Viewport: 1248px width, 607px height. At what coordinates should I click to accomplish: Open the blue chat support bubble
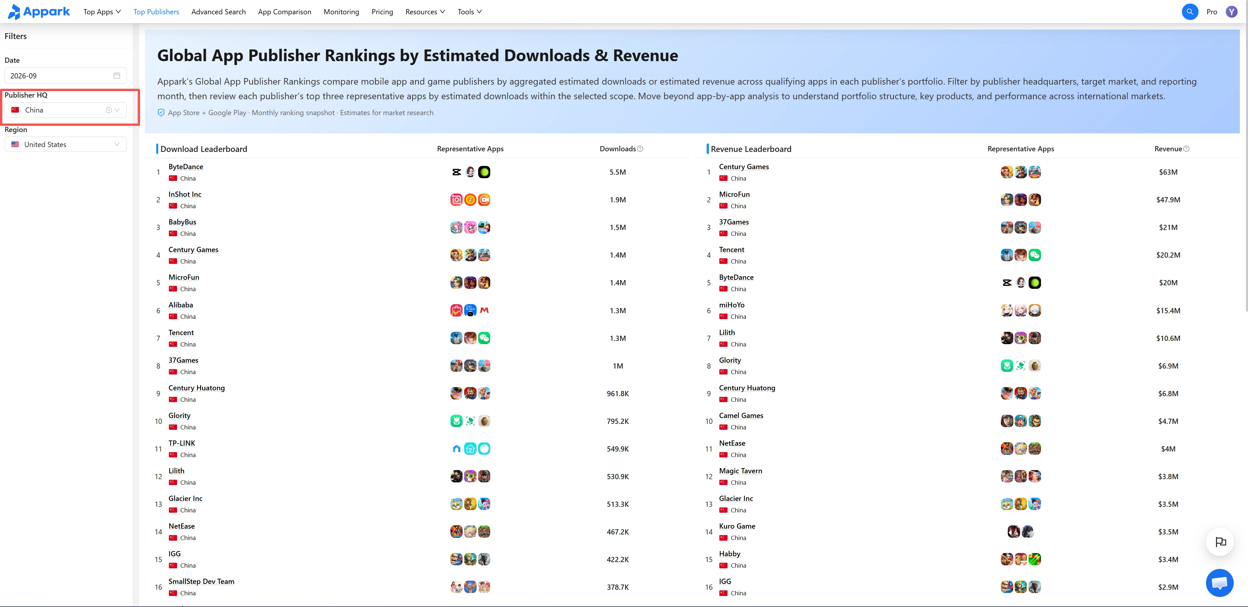click(x=1219, y=583)
